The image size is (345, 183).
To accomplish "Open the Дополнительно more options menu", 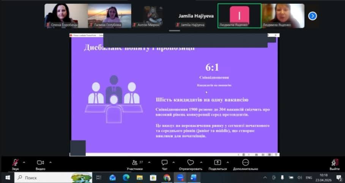I will coord(246,163).
